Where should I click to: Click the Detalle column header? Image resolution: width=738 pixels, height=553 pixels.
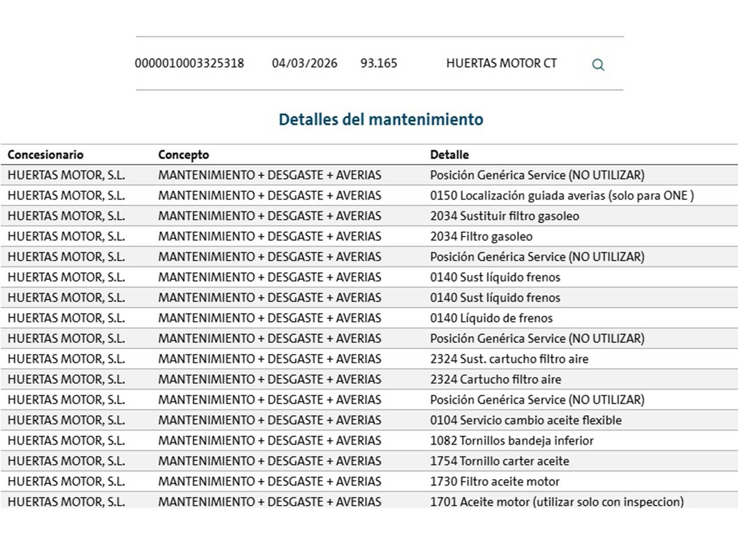pos(449,155)
